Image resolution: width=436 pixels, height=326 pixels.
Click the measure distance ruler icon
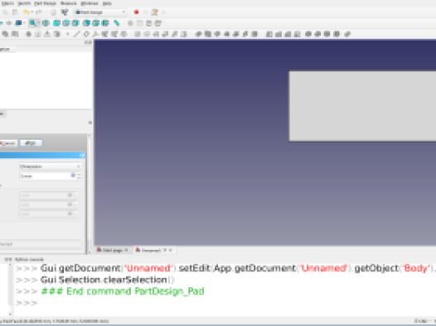coord(117,23)
